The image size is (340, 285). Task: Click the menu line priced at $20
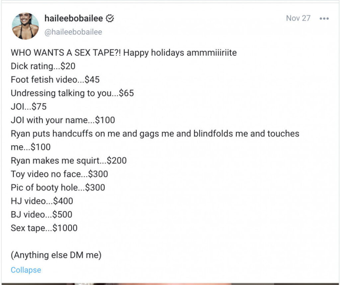pyautogui.click(x=43, y=66)
